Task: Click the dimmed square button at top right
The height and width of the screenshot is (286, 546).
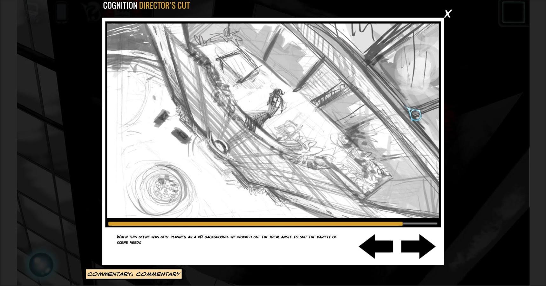Action: click(x=513, y=12)
